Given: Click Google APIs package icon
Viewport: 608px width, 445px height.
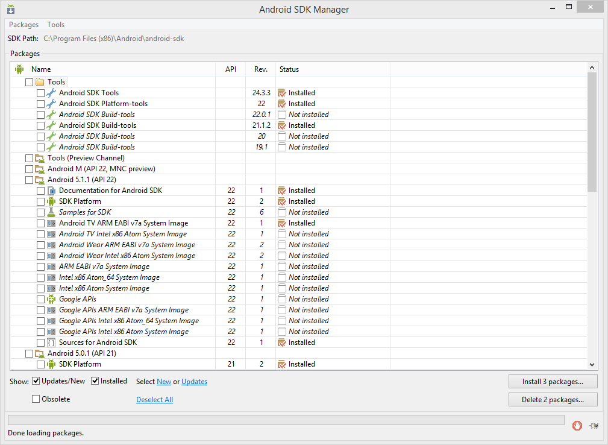Looking at the screenshot, I should coord(51,299).
